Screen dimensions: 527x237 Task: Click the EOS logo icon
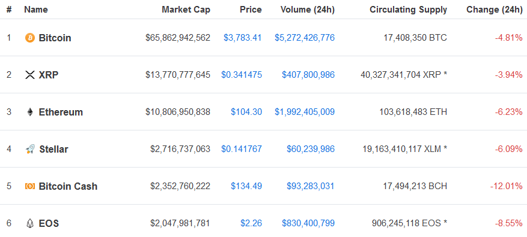30,223
